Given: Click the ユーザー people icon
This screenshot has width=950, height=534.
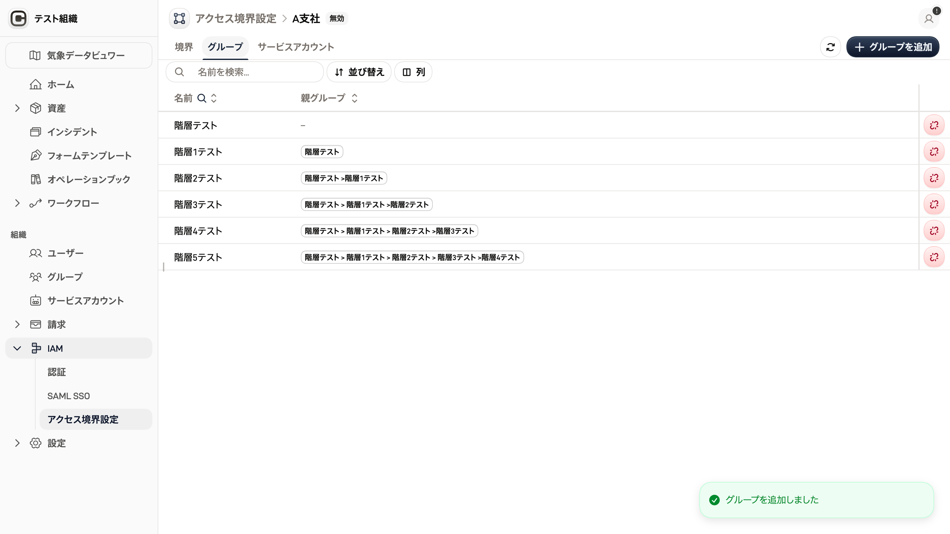Looking at the screenshot, I should (x=35, y=253).
